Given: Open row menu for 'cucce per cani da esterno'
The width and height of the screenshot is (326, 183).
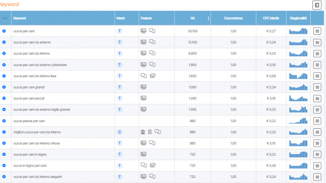Looking at the screenshot, I should [x=317, y=42].
